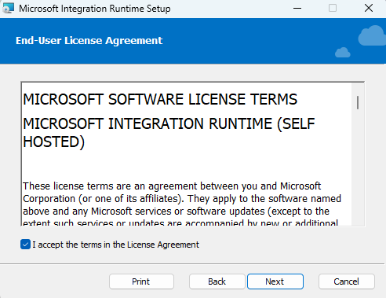Click the paragraph starting 'These license terms'
This screenshot has width=386, height=298.
pos(182,204)
